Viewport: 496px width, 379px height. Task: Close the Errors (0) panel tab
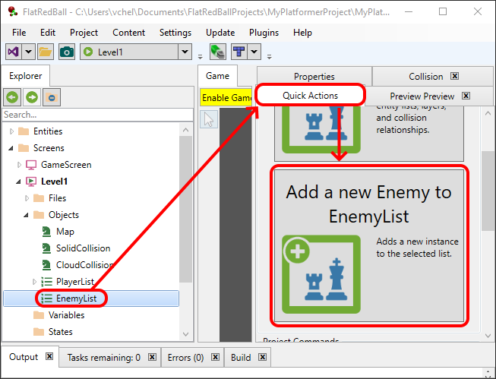coord(216,357)
